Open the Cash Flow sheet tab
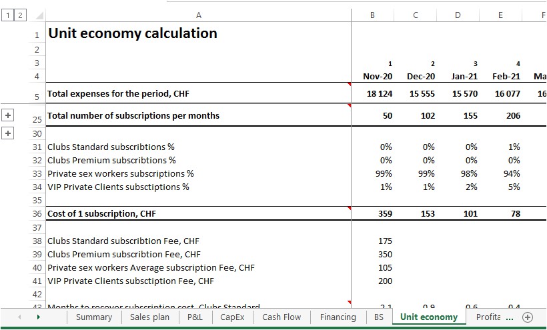 [x=282, y=317]
